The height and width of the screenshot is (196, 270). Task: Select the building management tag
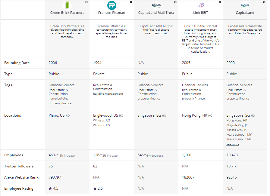pyautogui.click(x=108, y=94)
